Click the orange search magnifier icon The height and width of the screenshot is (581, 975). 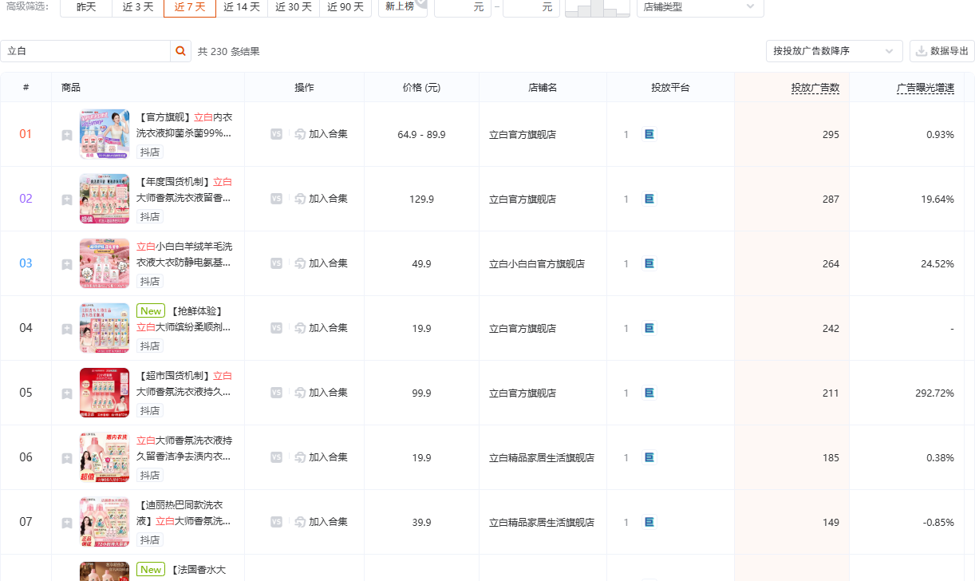(x=181, y=51)
